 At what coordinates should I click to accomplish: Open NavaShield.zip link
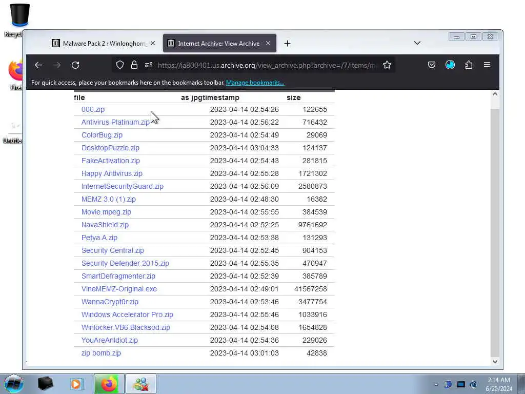pos(105,225)
